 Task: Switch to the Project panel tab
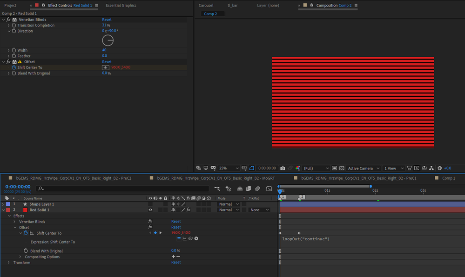point(10,6)
